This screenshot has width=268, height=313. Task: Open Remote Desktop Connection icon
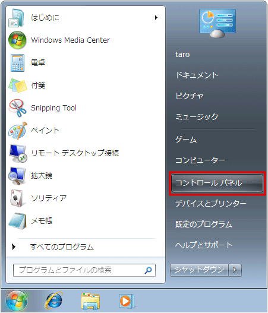[x=18, y=153]
